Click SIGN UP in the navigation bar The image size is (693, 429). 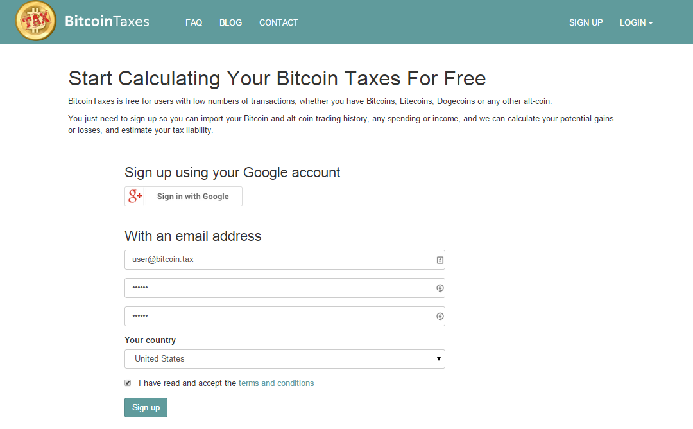tap(586, 22)
